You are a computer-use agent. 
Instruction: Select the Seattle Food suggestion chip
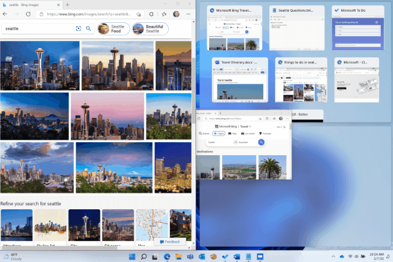pyautogui.click(x=114, y=29)
